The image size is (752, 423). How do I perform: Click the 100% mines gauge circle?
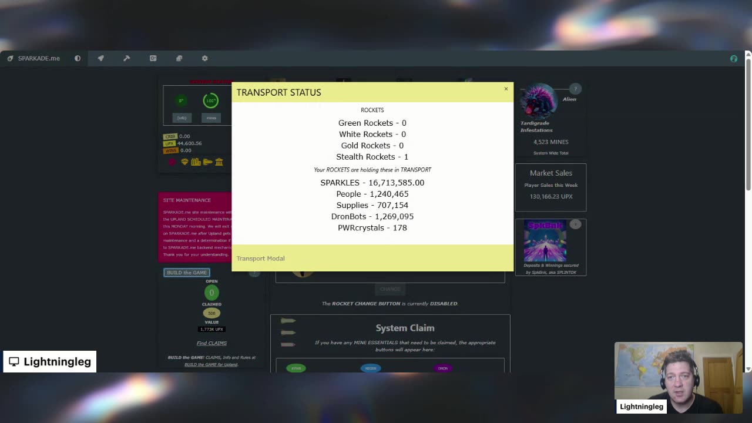click(211, 100)
